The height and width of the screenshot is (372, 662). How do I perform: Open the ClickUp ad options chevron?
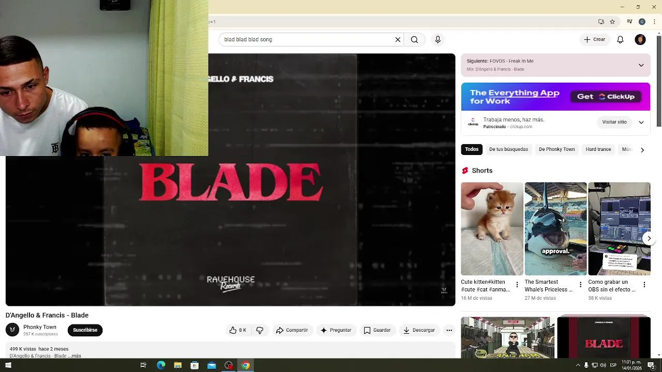click(641, 122)
